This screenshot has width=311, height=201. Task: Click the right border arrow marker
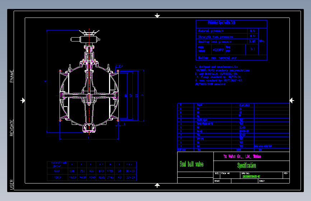(292, 100)
